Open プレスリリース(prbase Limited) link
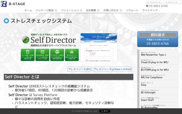 pos(113,69)
